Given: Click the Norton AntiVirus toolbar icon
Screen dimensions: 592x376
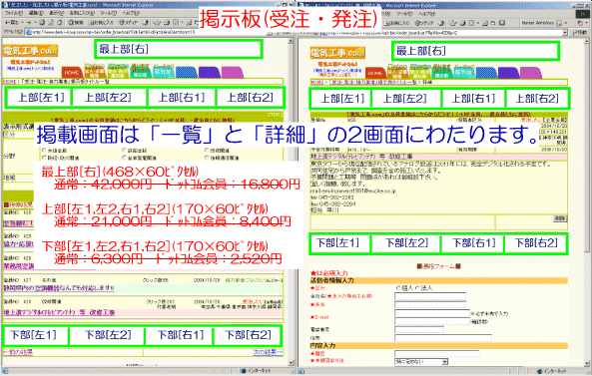Looking at the screenshot, I should pyautogui.click(x=559, y=23).
